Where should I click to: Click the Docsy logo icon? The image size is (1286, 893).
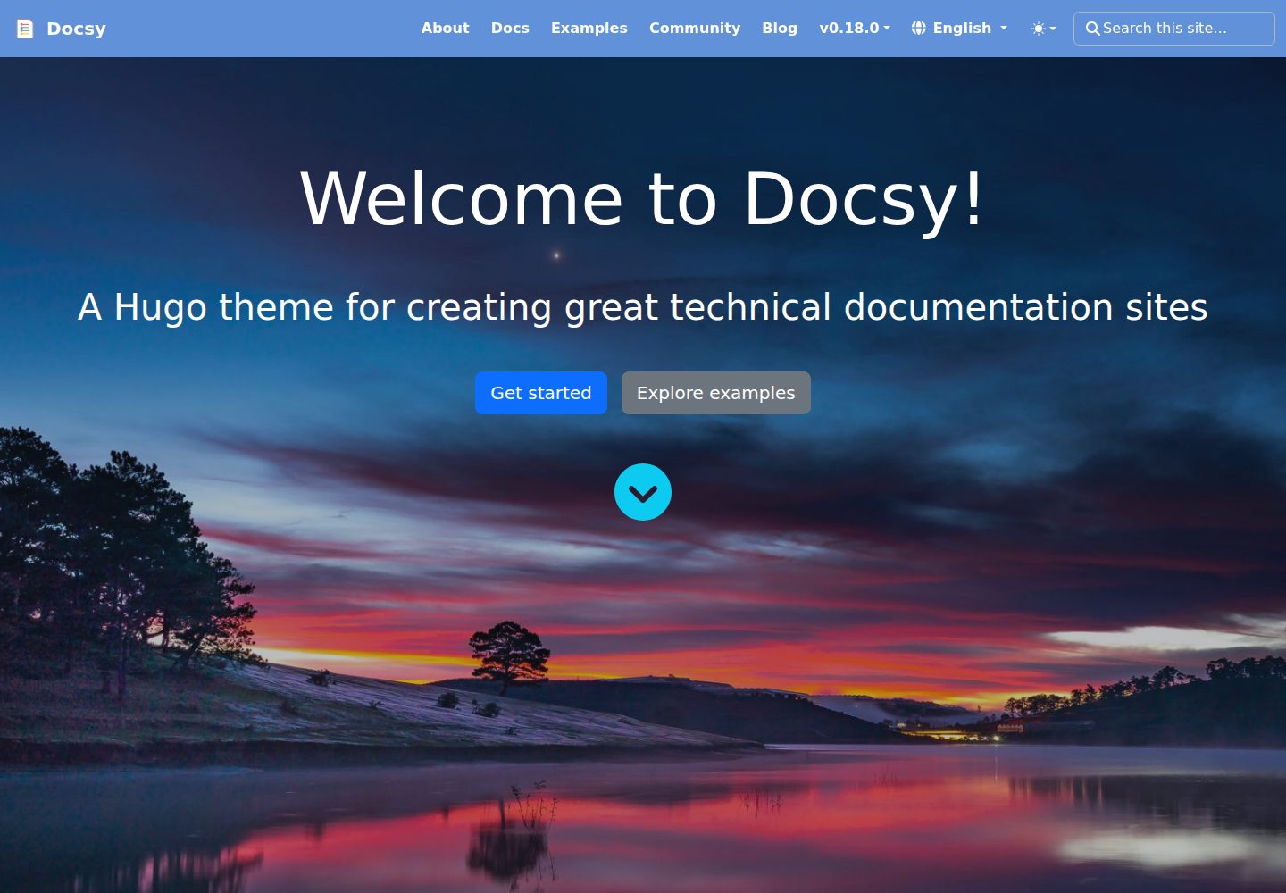[26, 29]
